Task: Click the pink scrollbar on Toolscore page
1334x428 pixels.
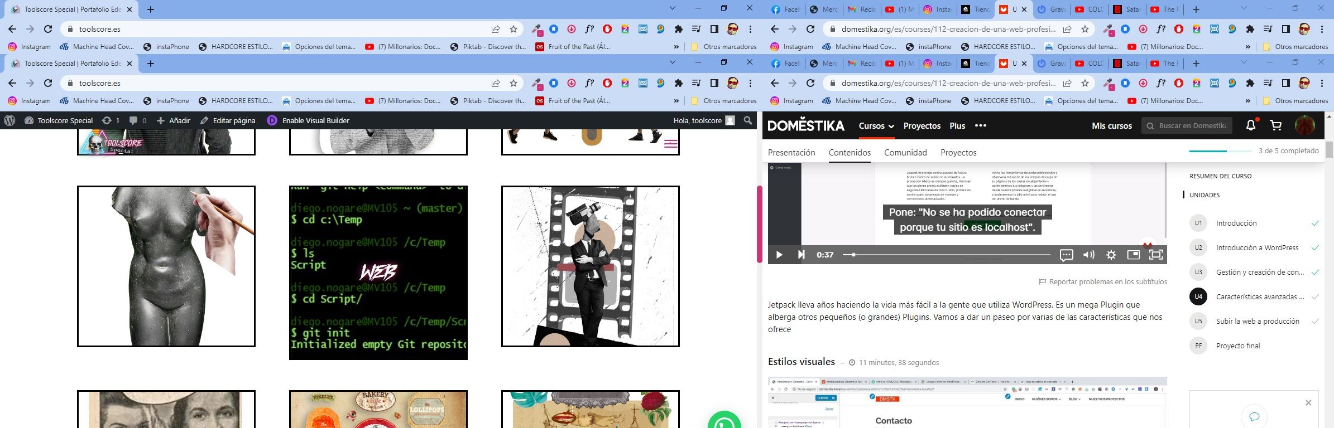Action: click(759, 224)
